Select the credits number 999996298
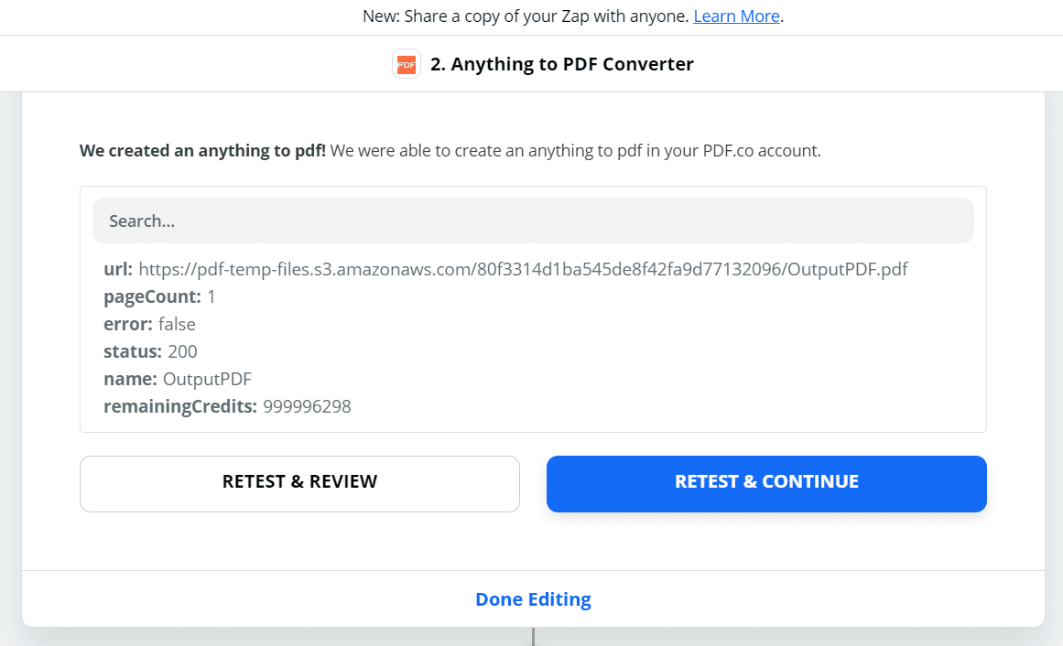 [307, 406]
